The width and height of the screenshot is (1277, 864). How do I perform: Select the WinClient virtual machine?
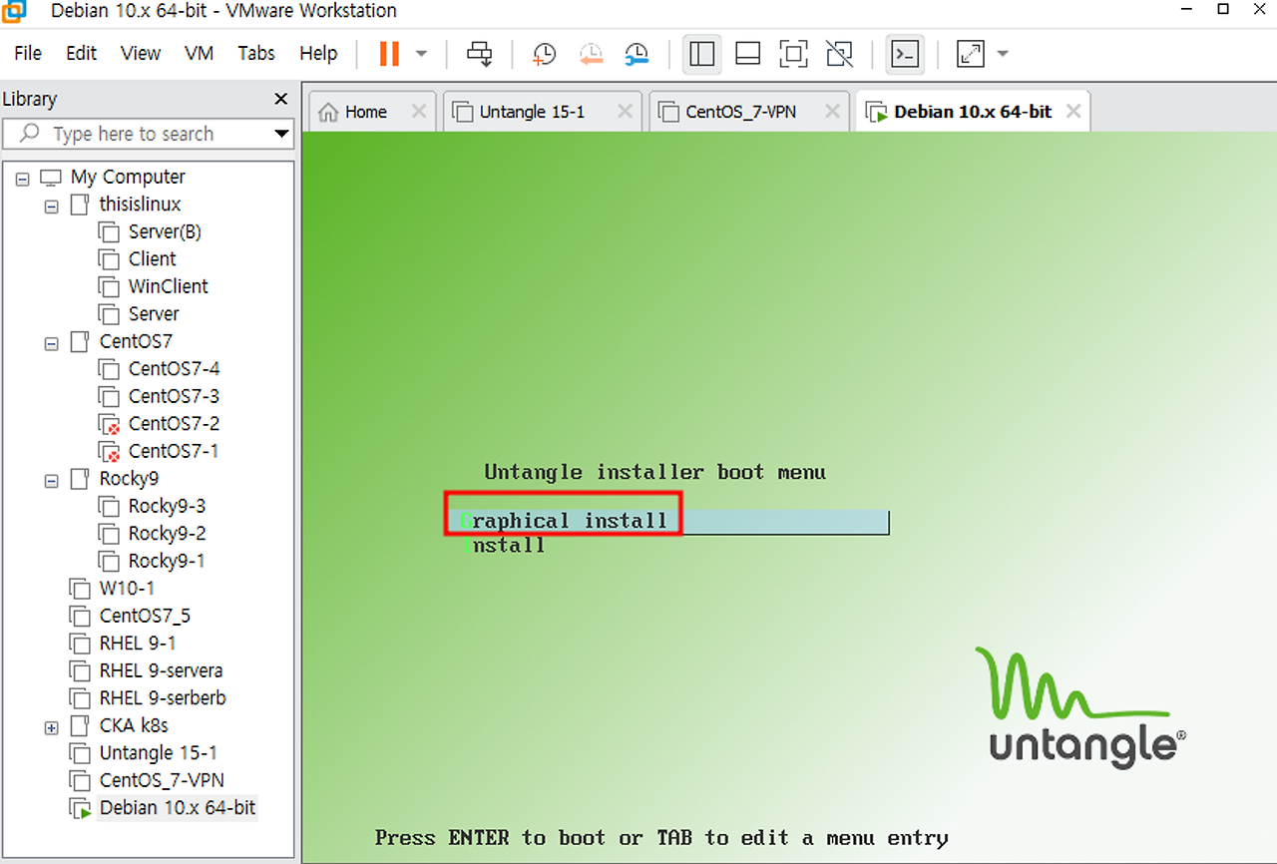pyautogui.click(x=168, y=286)
